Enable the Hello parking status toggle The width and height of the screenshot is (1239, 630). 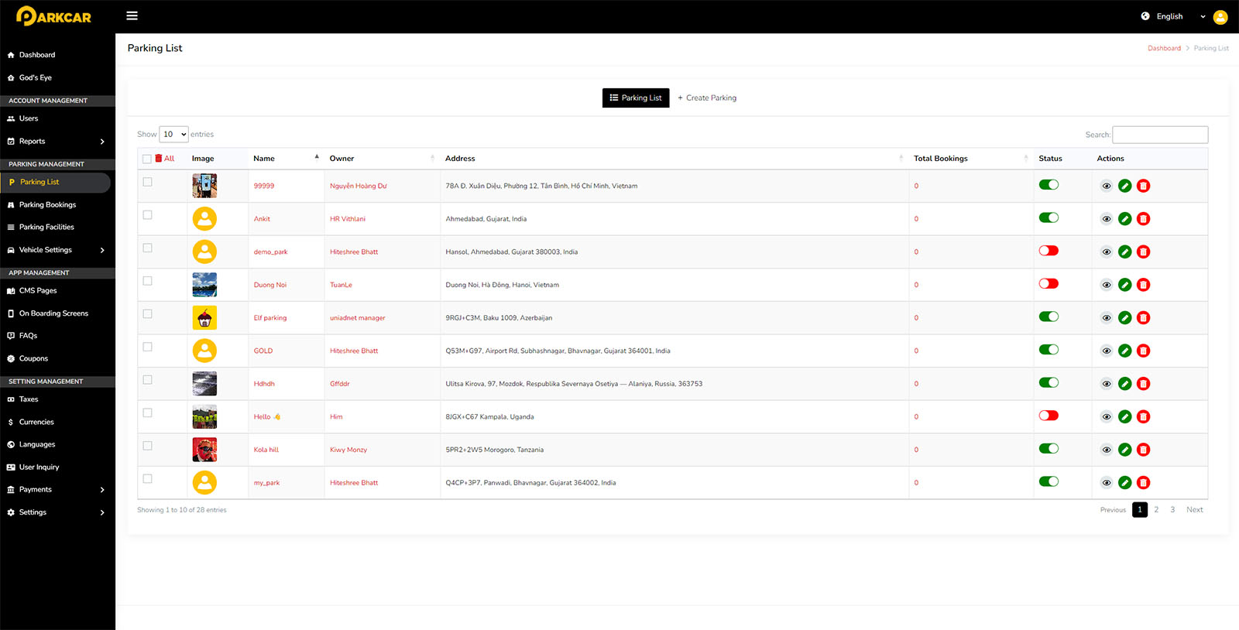point(1049,416)
